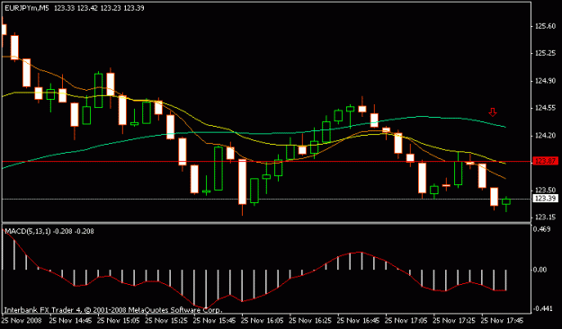Click OHLC values 123.33 123.42 123.23 123.39

[x=99, y=8]
